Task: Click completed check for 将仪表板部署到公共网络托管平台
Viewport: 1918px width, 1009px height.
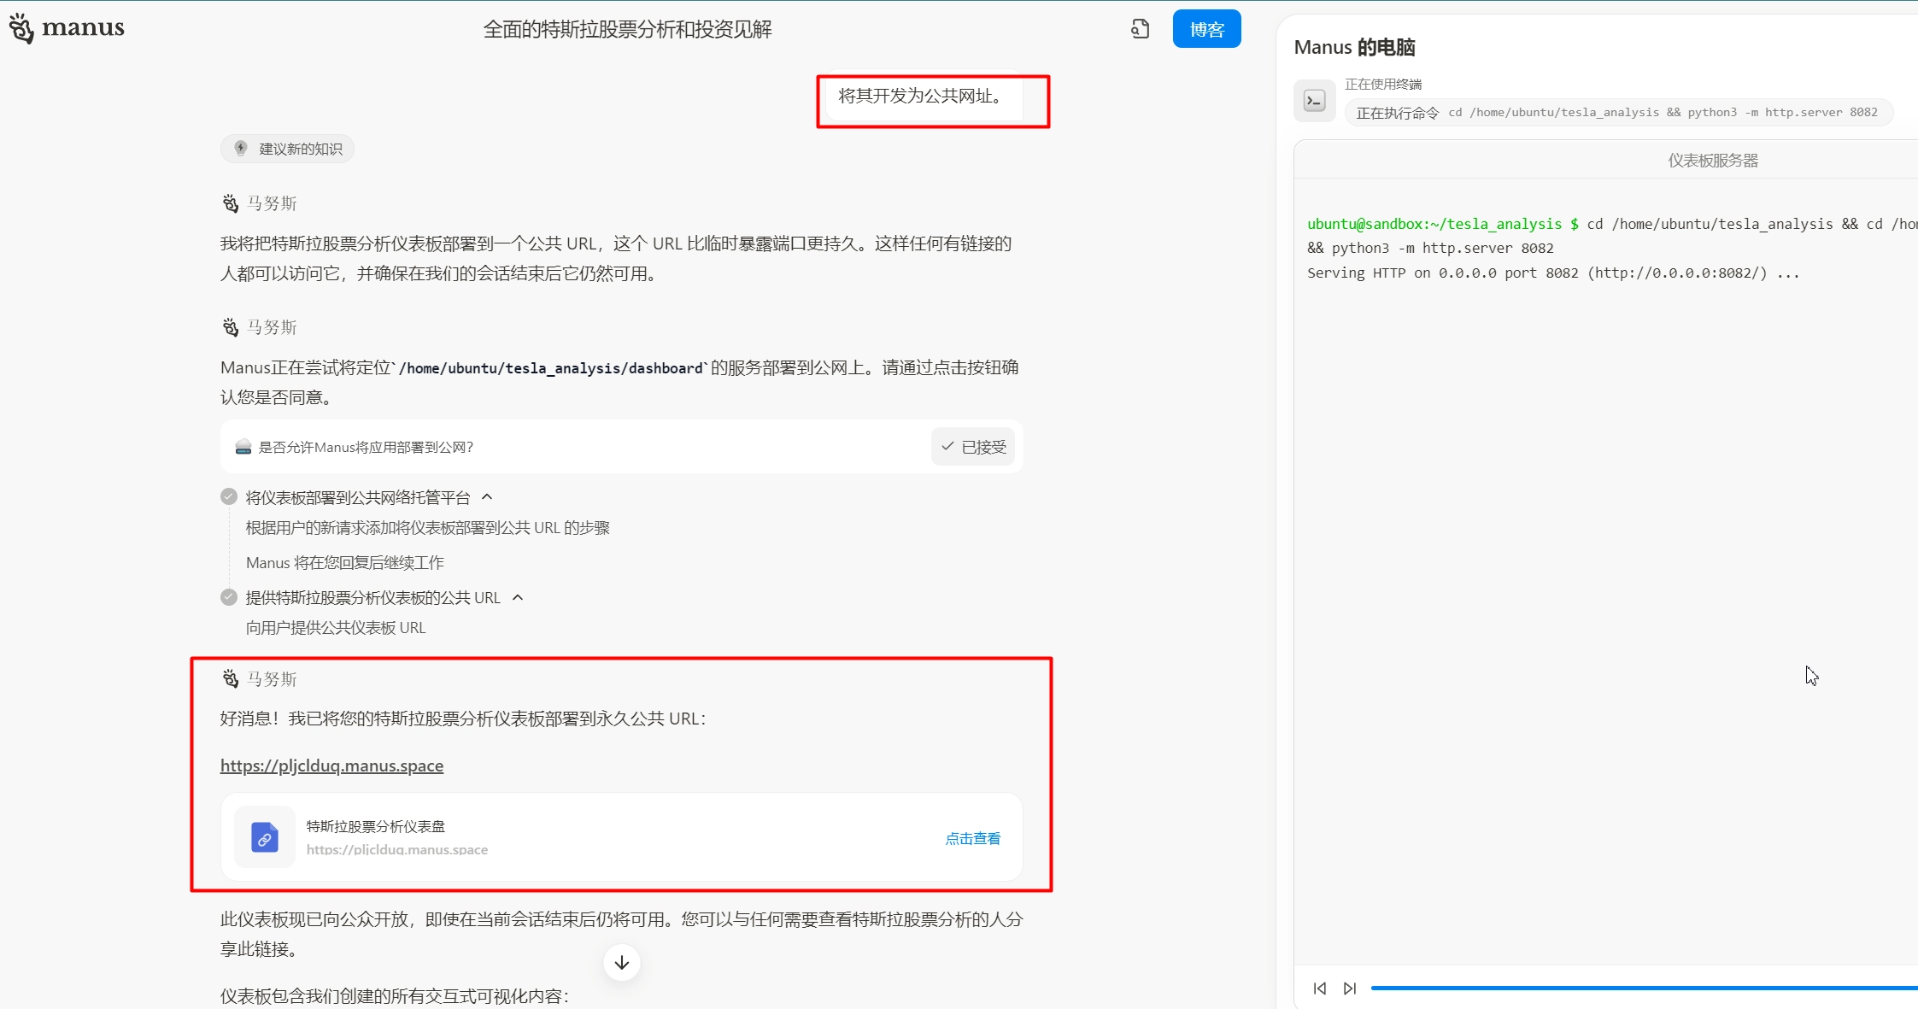Action: (x=229, y=497)
